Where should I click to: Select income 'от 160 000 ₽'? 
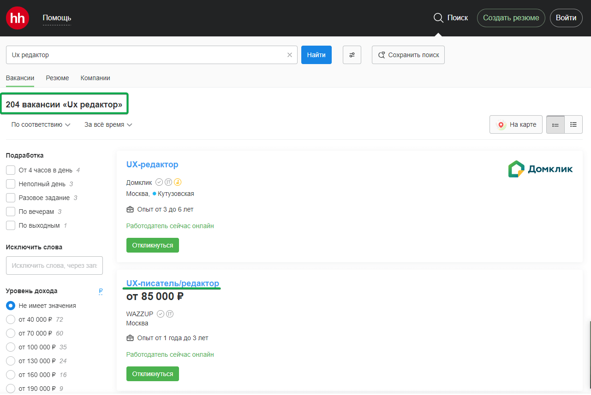(11, 375)
